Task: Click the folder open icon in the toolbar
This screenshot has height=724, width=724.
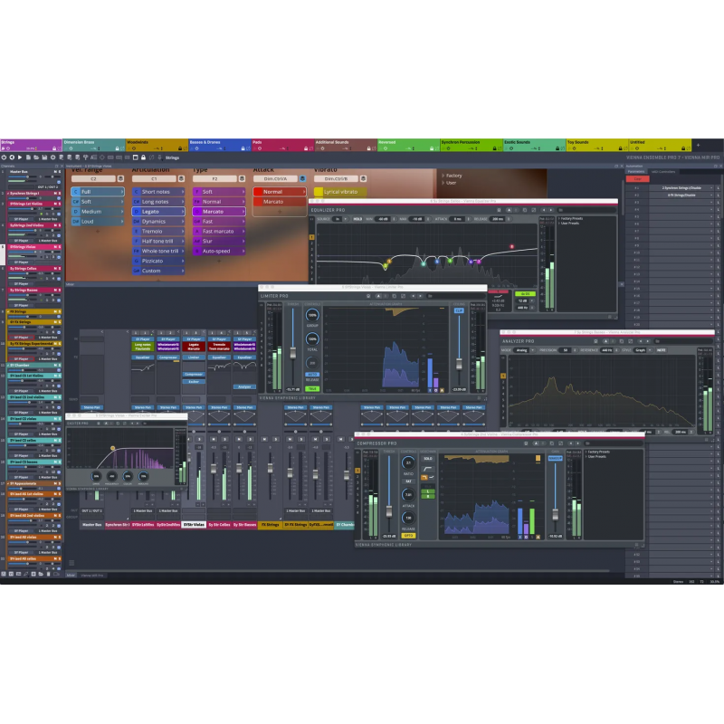Action: (35, 157)
